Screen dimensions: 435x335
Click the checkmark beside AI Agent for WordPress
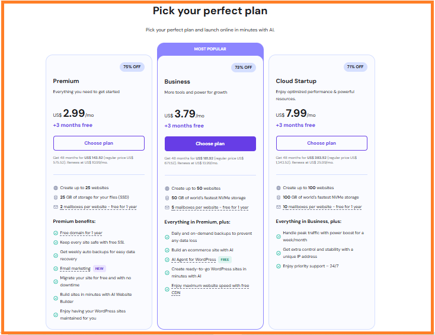click(167, 260)
